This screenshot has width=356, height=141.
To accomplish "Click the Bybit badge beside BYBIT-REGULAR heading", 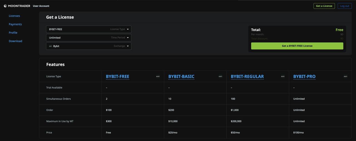I will 283,76.
